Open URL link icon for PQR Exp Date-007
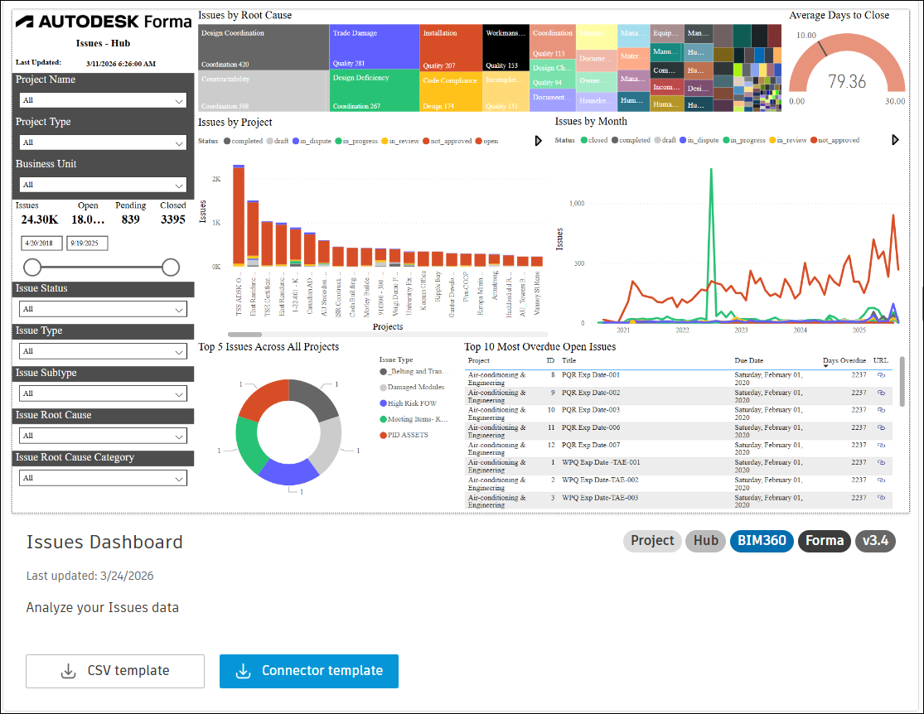This screenshot has width=924, height=714. 881,446
